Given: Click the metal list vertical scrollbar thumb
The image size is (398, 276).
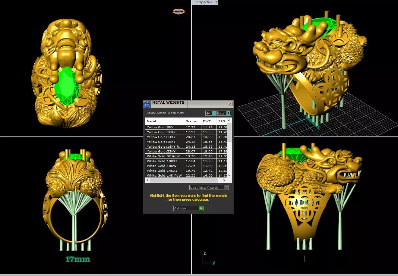Looking at the screenshot, I should point(229,132).
